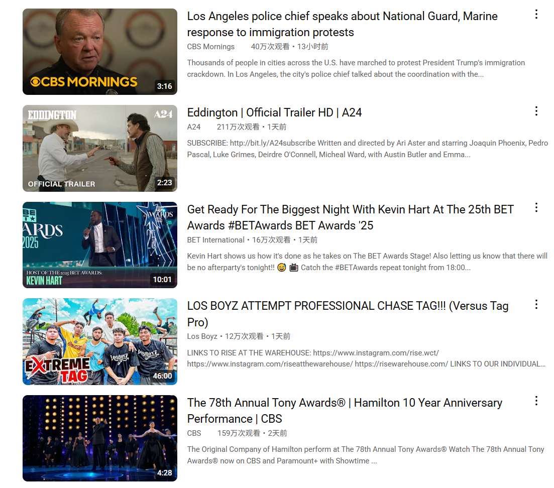The image size is (554, 488).
Task: Click the 46:00 duration badge on thumbnail
Action: pyautogui.click(x=162, y=376)
